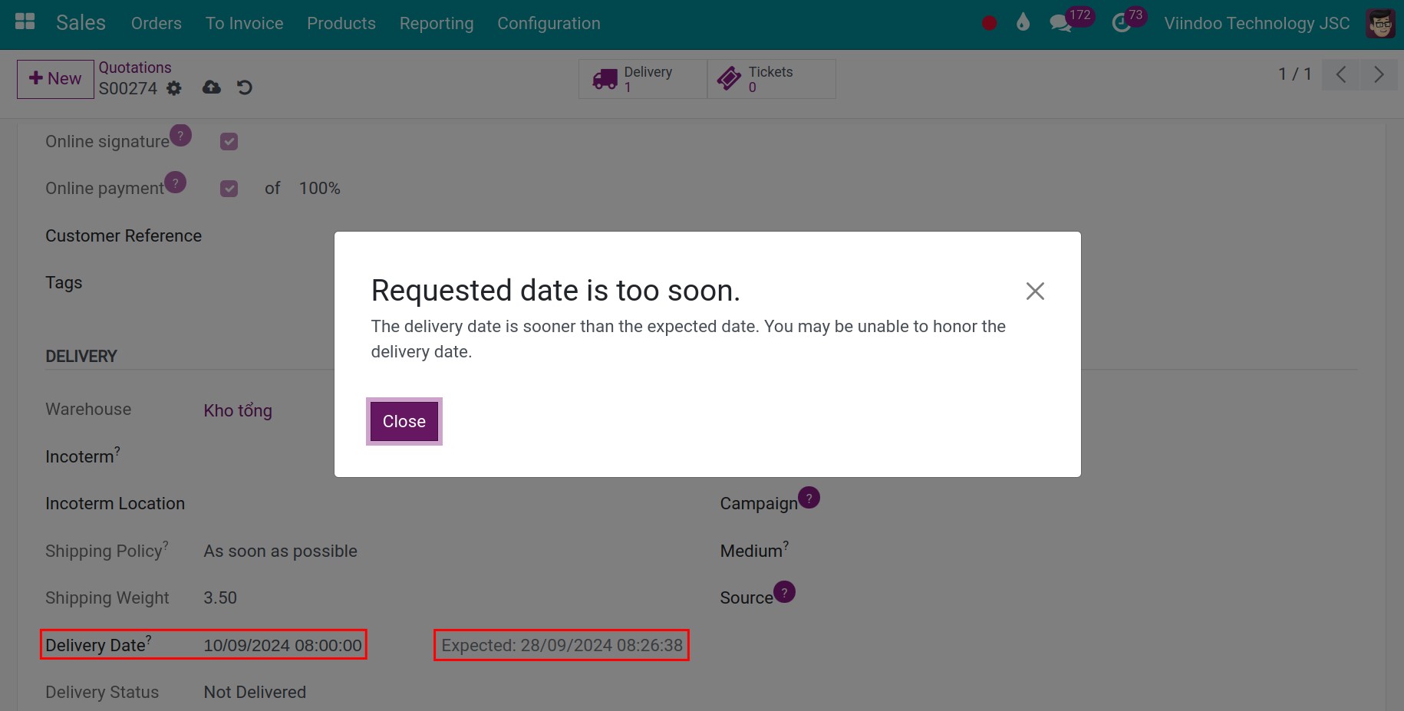Image resolution: width=1404 pixels, height=711 pixels.
Task: Click the Online signature help icon
Action: click(x=180, y=135)
